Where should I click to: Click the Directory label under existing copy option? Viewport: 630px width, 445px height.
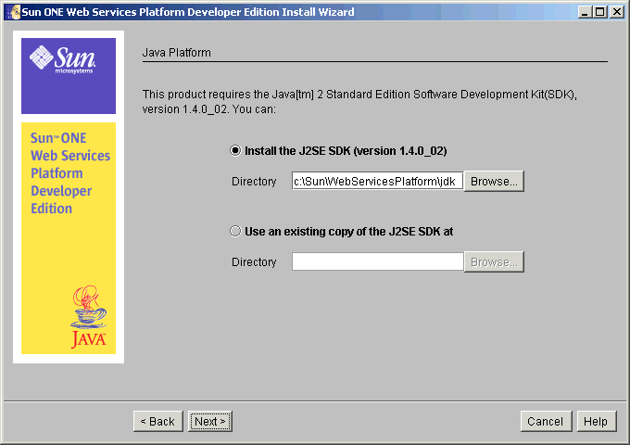(254, 262)
